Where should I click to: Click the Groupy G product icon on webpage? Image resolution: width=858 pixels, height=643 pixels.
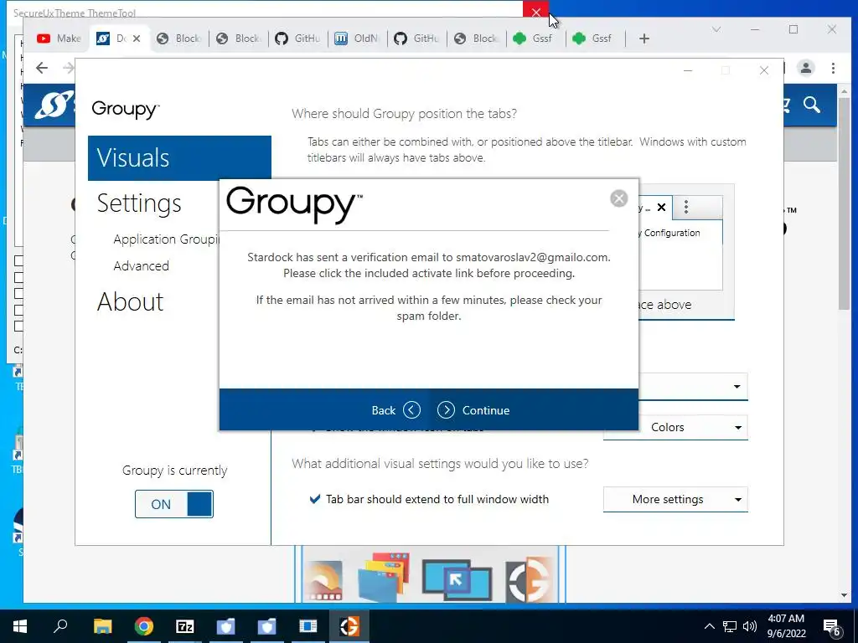click(x=528, y=579)
